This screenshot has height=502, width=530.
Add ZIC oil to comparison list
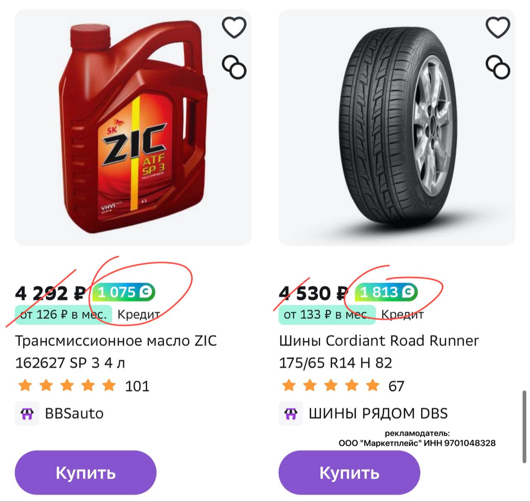click(234, 67)
